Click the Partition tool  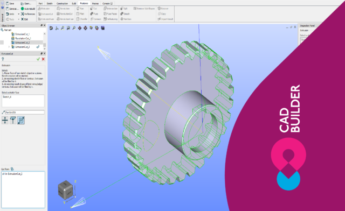tap(126, 19)
